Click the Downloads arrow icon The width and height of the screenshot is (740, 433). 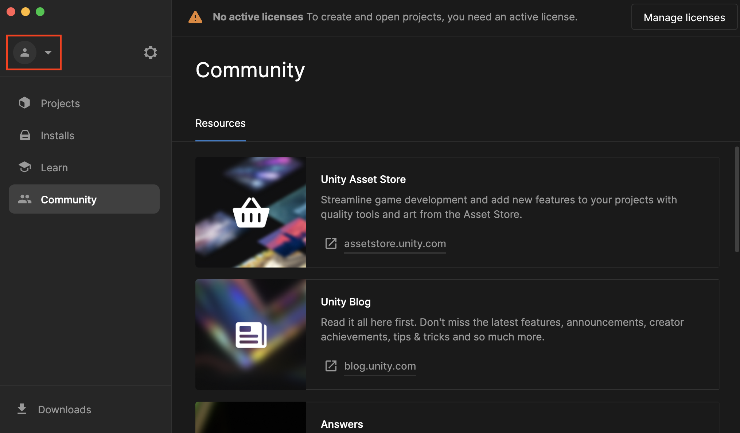pyautogui.click(x=22, y=409)
